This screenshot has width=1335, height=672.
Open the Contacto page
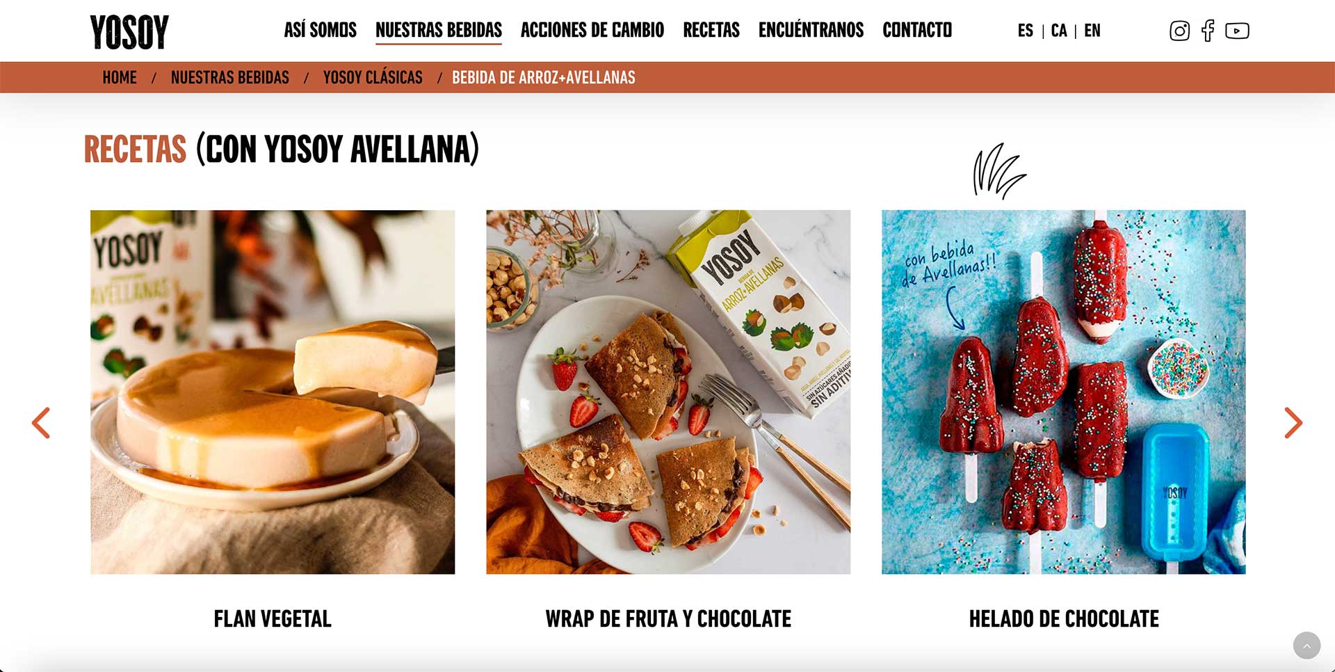pos(917,30)
